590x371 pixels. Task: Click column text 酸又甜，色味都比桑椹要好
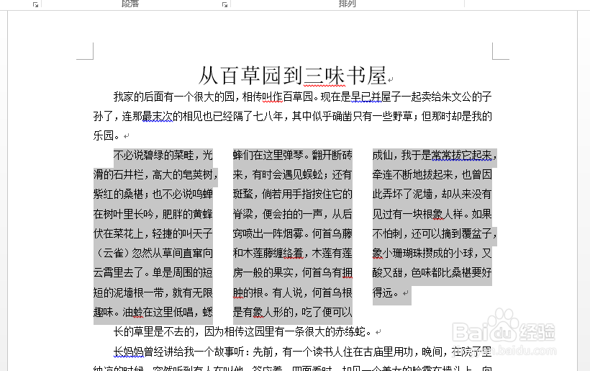(x=432, y=273)
